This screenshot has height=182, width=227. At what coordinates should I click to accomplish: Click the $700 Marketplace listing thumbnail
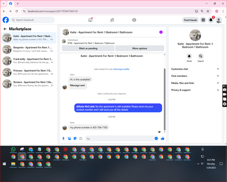pos(64,41)
